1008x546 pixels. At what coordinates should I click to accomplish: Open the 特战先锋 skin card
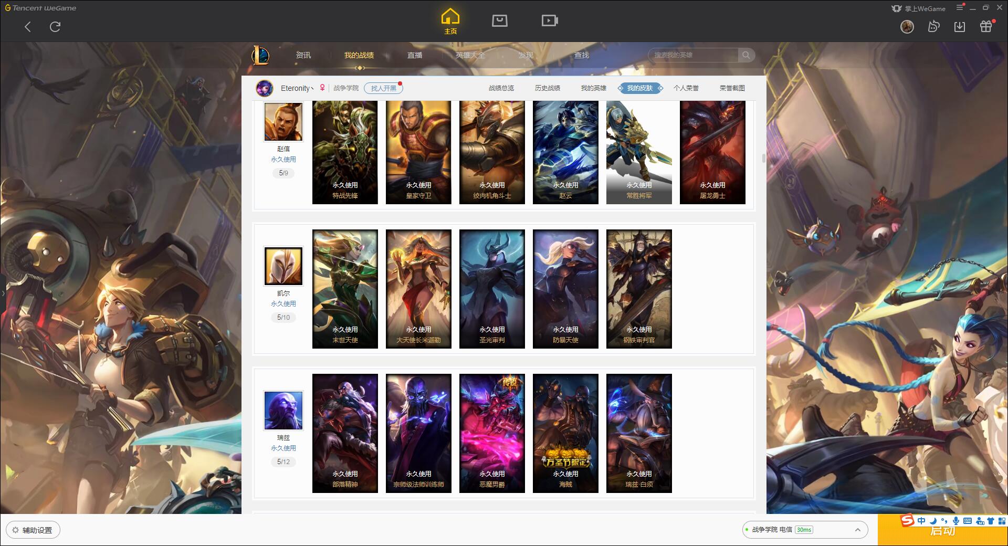pos(345,152)
